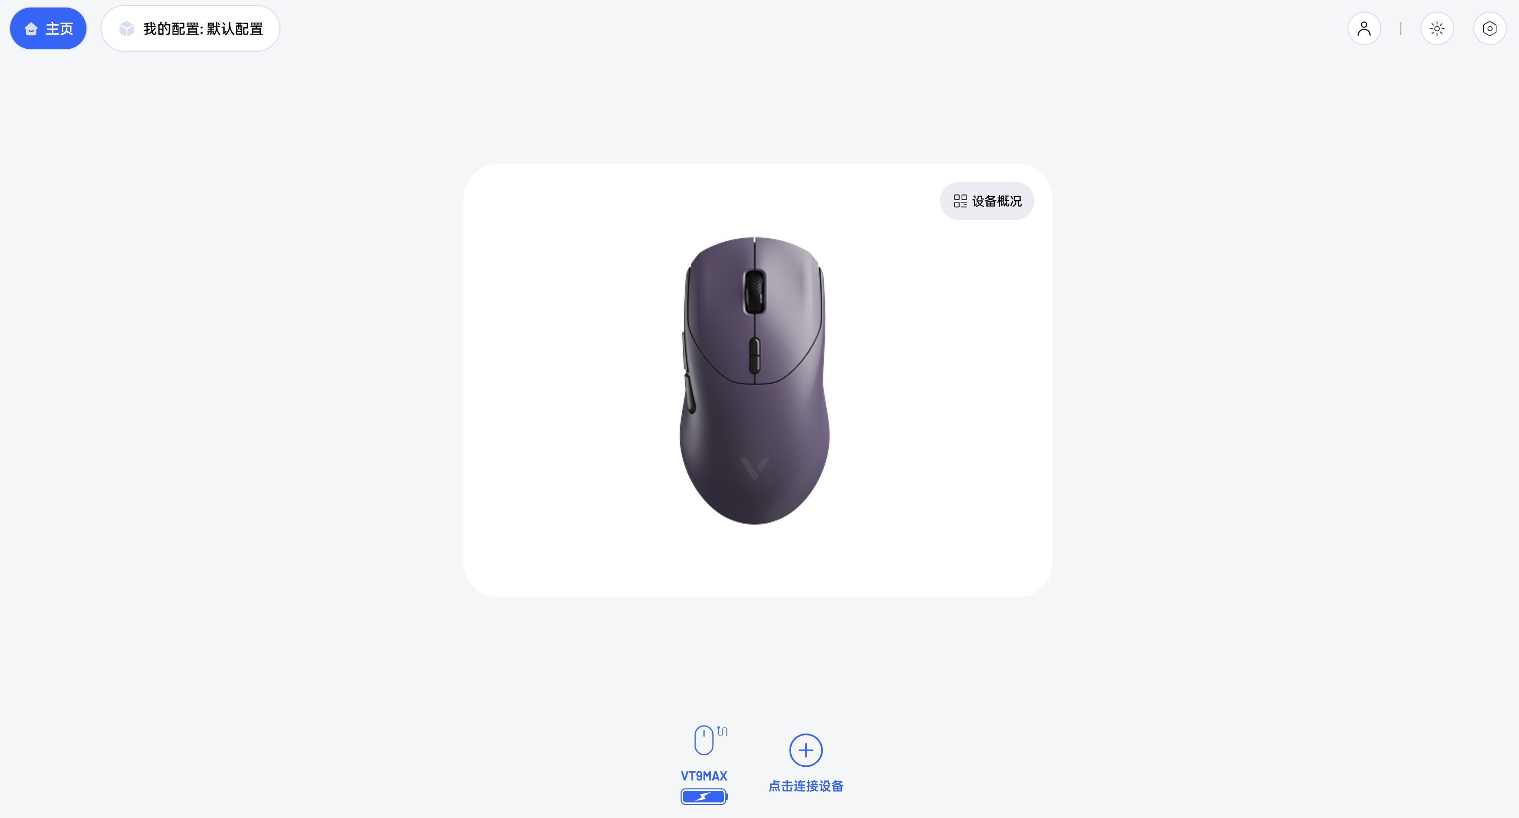Screen dimensions: 1519x818
Task: Click the plus circle to add device
Action: pyautogui.click(x=806, y=750)
